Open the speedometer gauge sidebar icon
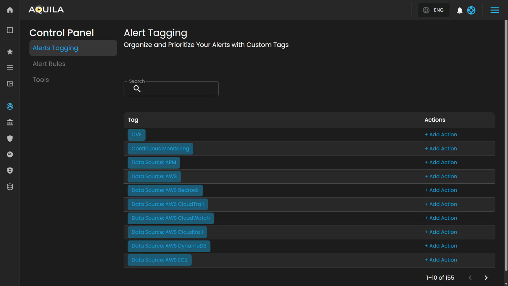Screen dimensions: 508x286 click(10, 155)
